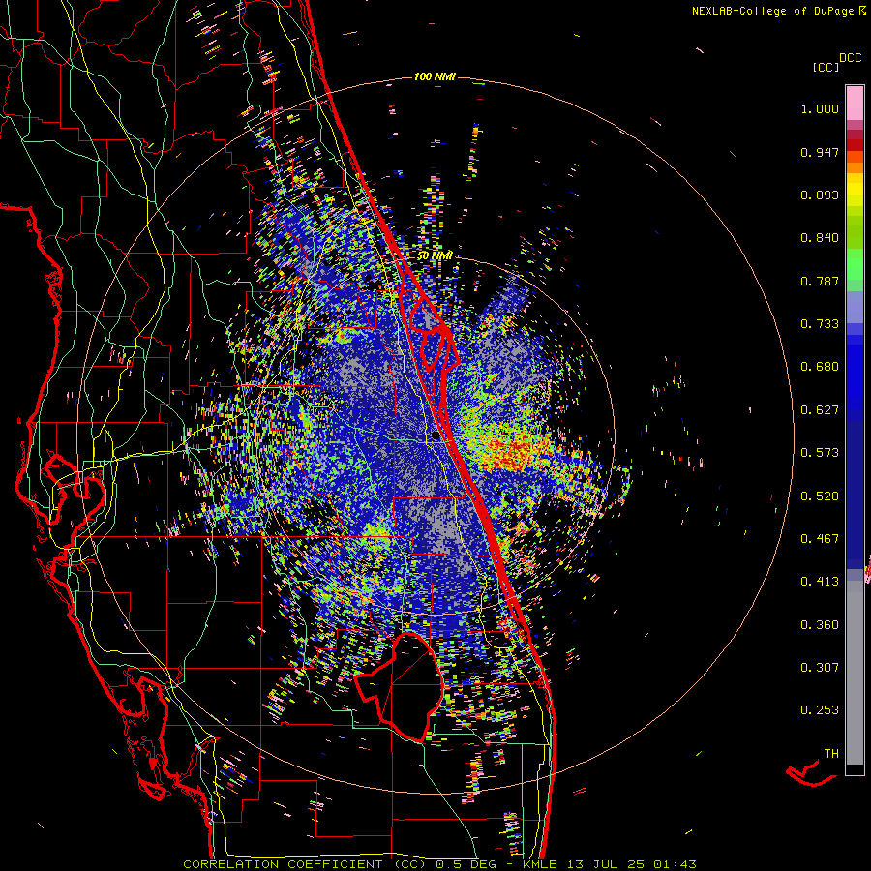Image resolution: width=871 pixels, height=871 pixels.
Task: Click the 0.627 scale value
Action: click(x=820, y=410)
